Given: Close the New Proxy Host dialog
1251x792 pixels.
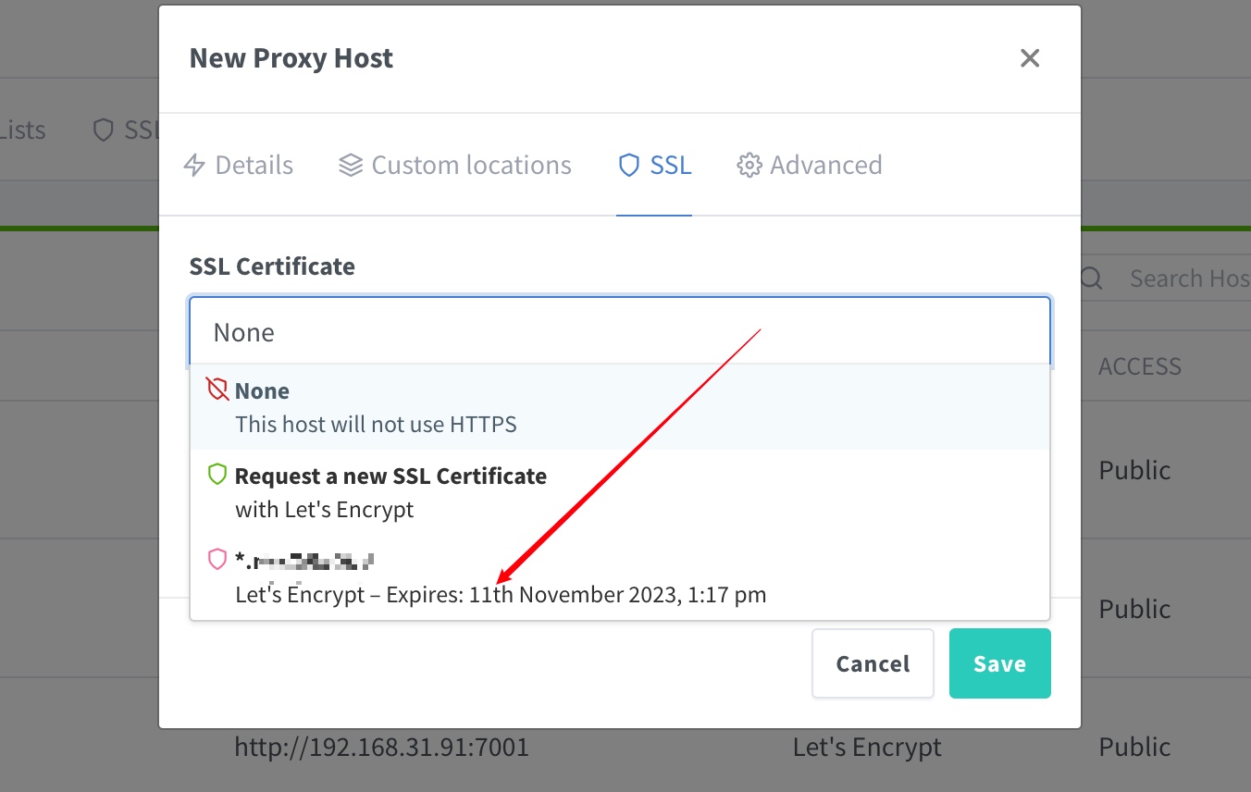Looking at the screenshot, I should click(x=1030, y=58).
